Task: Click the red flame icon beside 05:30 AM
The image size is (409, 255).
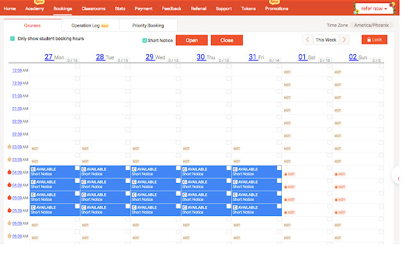Action: click(10, 210)
